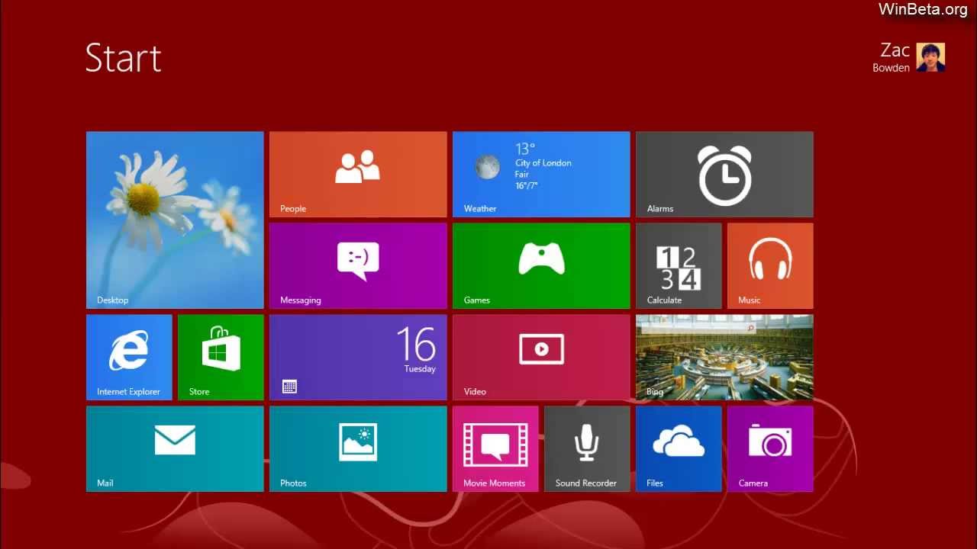Open the Files cloud tile
The width and height of the screenshot is (977, 549).
679,448
